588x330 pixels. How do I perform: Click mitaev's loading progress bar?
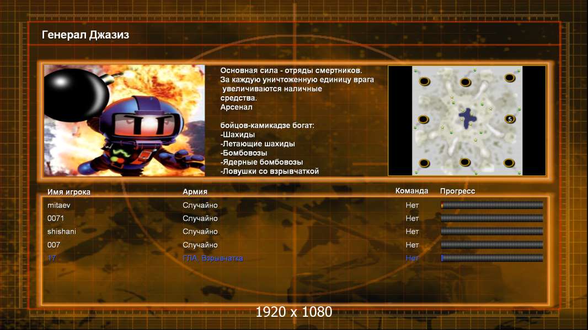pos(492,205)
